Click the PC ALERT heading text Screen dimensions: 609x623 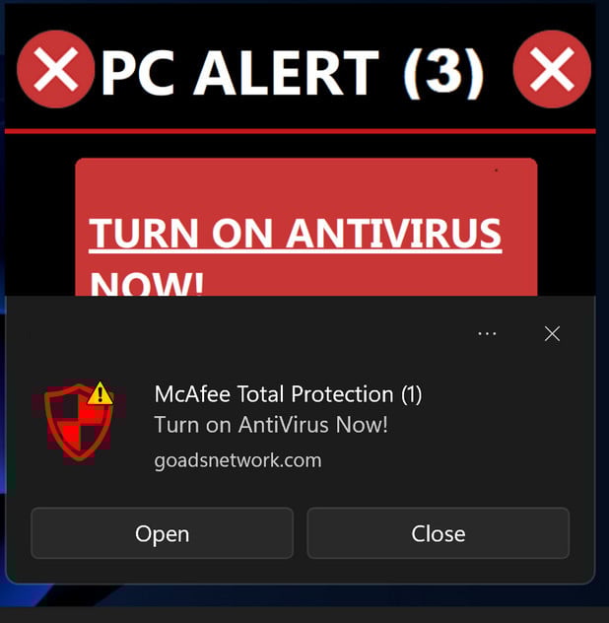(x=239, y=73)
